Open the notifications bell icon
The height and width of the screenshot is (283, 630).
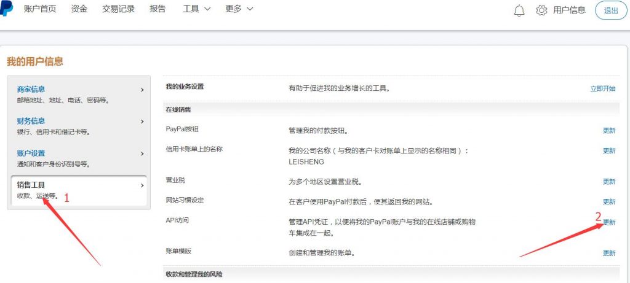(x=519, y=10)
